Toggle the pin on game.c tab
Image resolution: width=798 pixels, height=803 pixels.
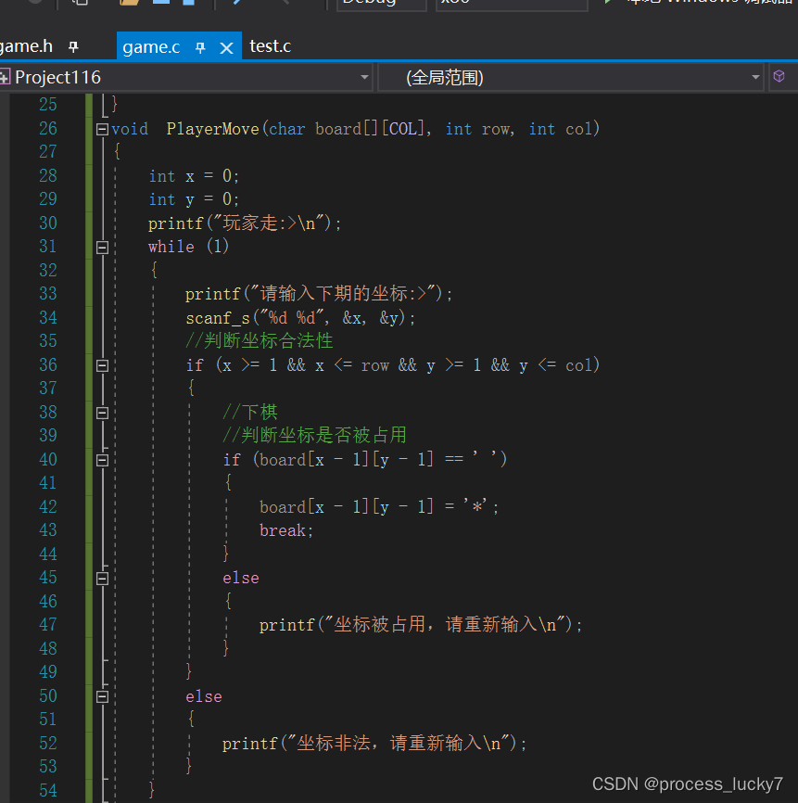coord(200,47)
